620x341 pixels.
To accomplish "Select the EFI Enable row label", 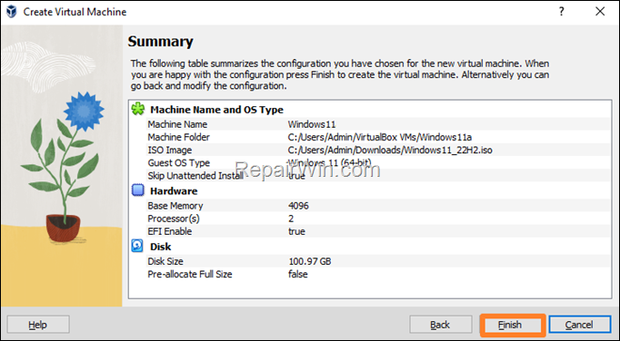I will (170, 231).
